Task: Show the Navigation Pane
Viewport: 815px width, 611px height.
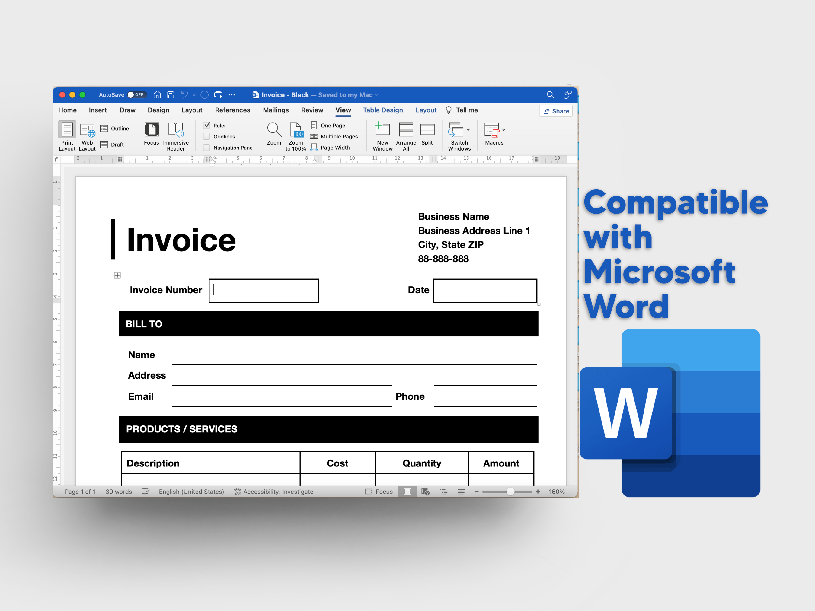Action: tap(207, 147)
